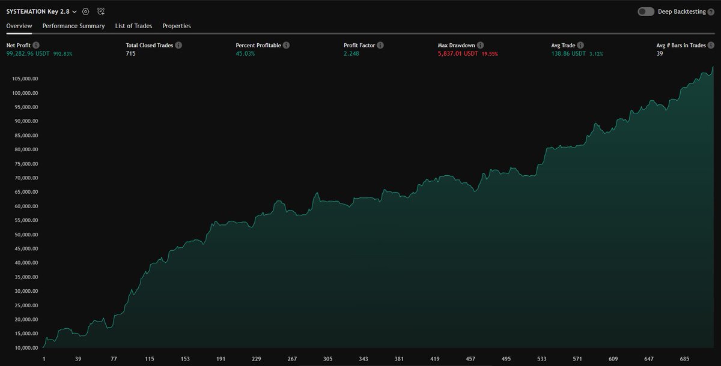721x366 pixels.
Task: Click the 105,000.00 y-axis label
Action: [25, 79]
